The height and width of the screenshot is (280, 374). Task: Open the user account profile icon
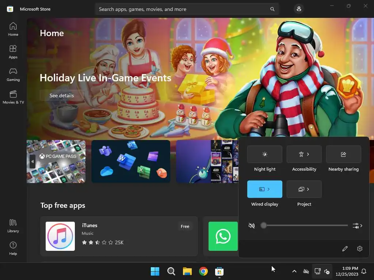pos(299,9)
